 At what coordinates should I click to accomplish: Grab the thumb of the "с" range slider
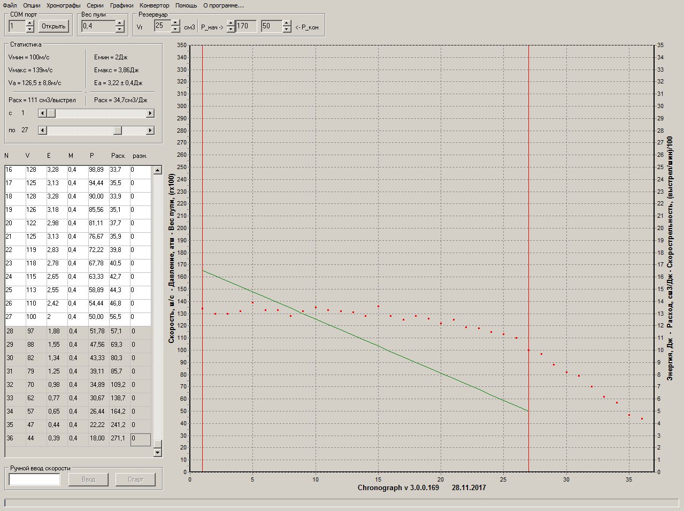pyautogui.click(x=51, y=113)
